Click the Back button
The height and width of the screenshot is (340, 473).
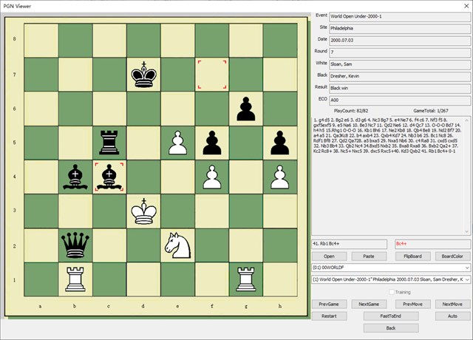391,328
